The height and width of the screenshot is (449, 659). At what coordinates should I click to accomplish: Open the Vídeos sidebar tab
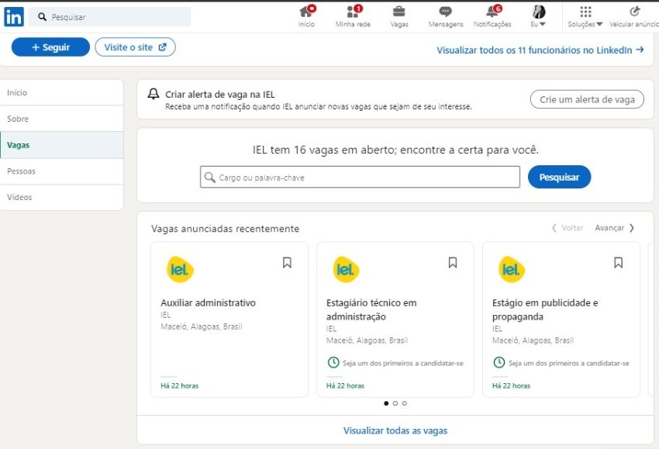point(62,197)
